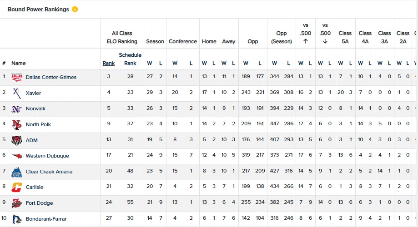Click the North Polk team logo

[17, 124]
